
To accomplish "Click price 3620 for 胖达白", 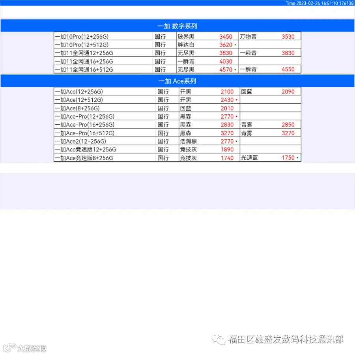I will (226, 45).
